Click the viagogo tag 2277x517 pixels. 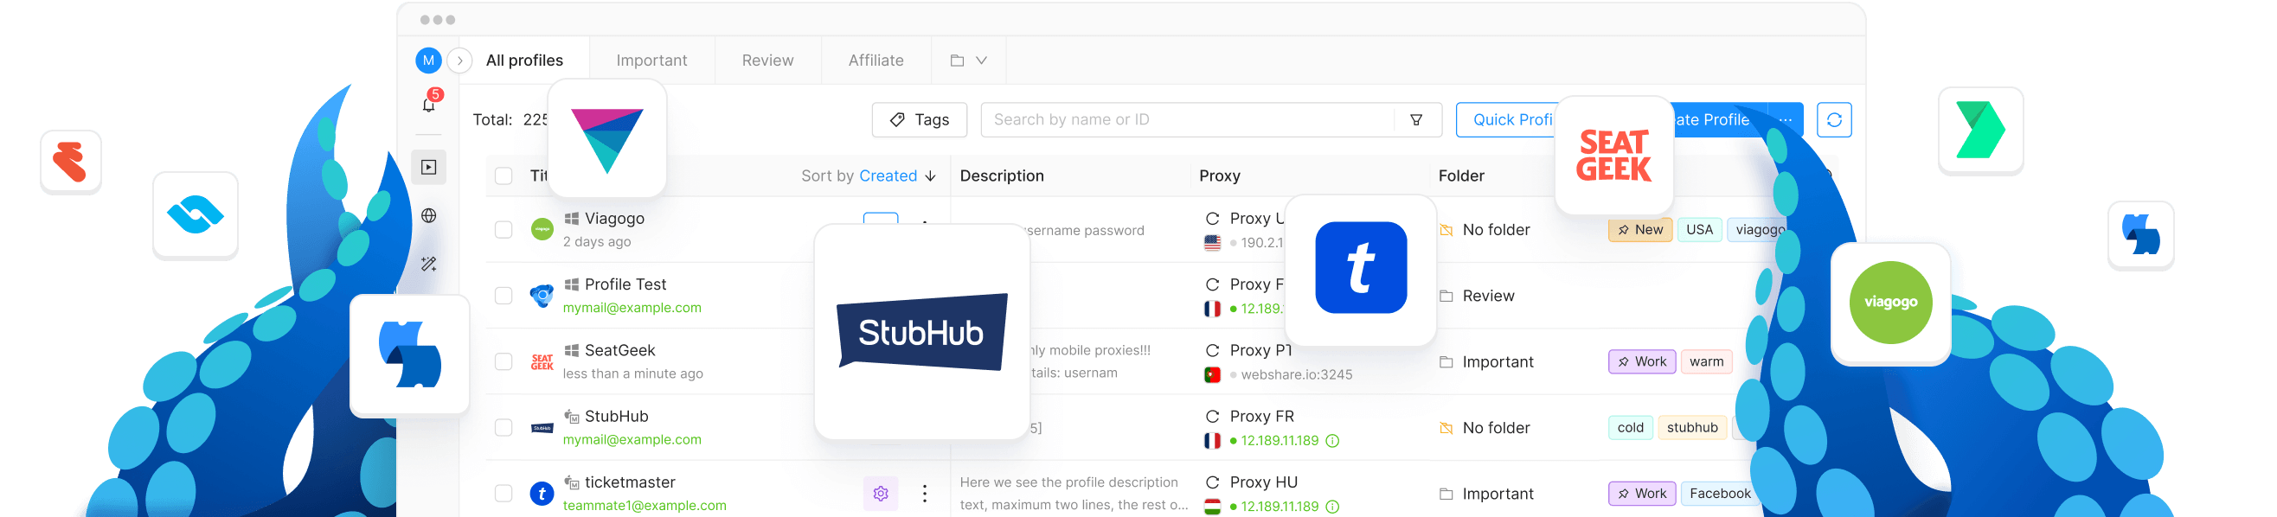[x=1757, y=230]
